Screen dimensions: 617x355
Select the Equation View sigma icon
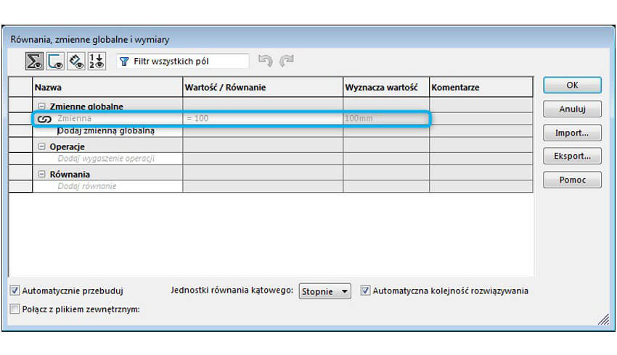tap(34, 62)
